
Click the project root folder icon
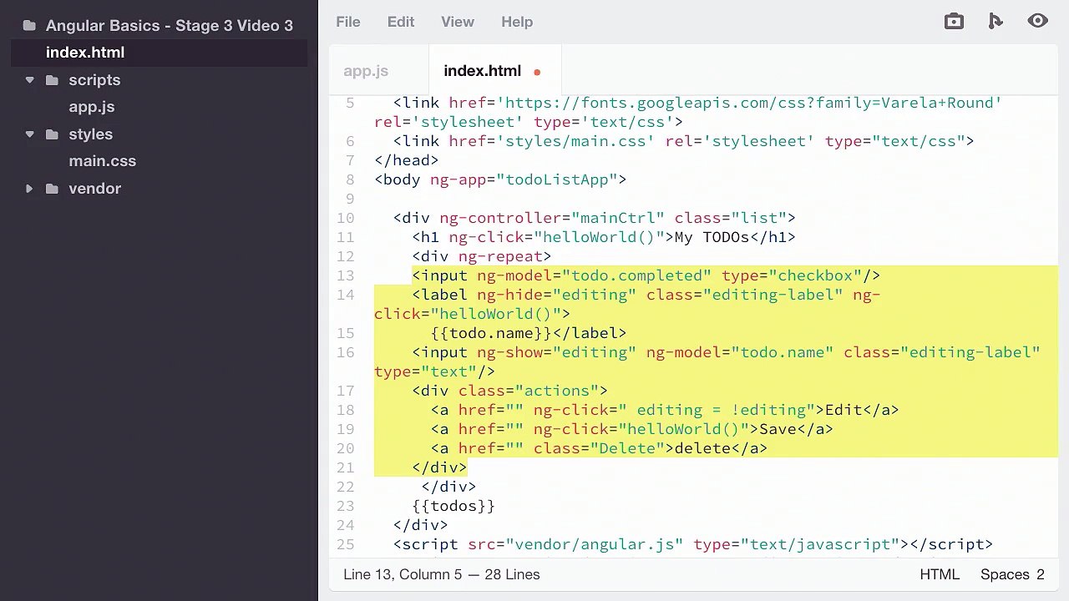click(x=29, y=26)
